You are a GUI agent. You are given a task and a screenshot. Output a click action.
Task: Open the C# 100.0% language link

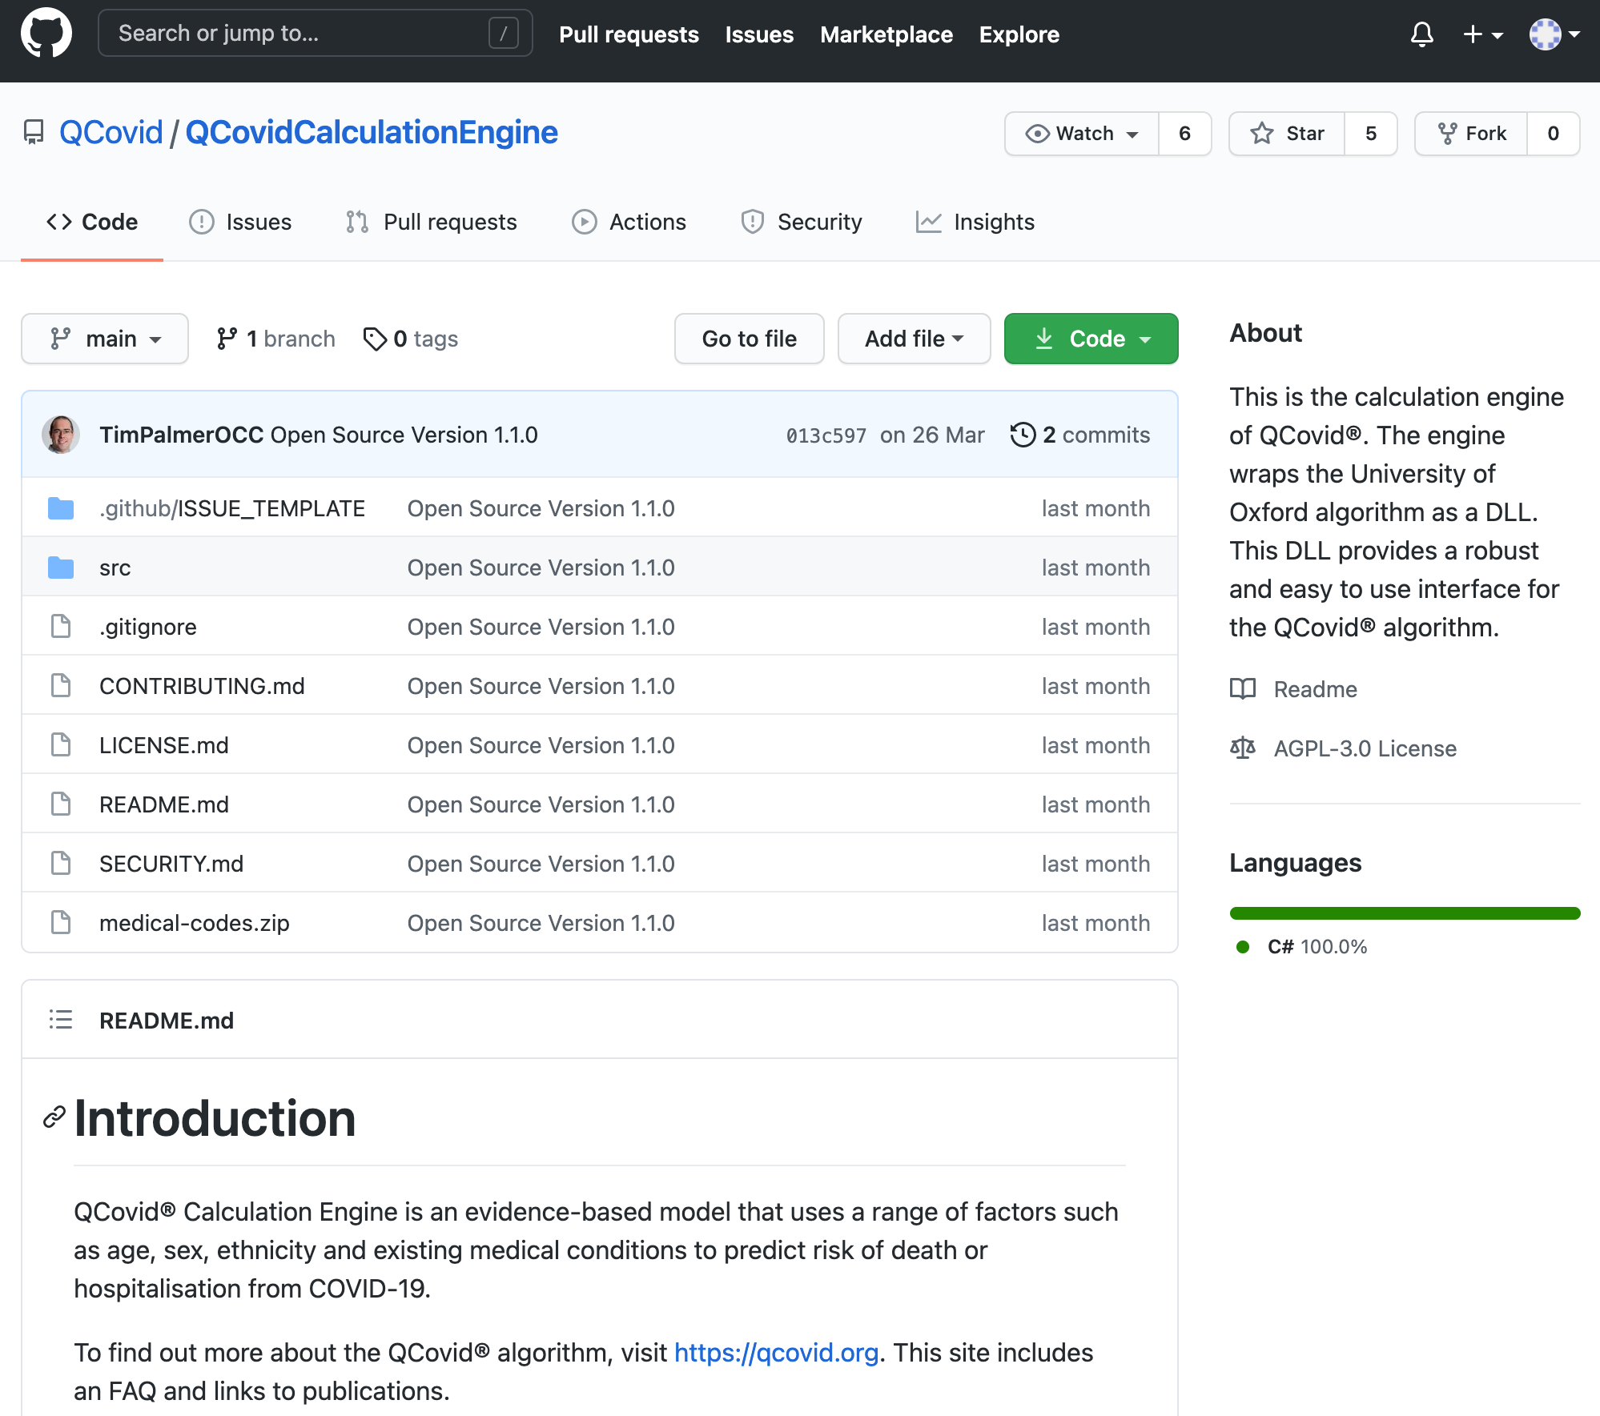pyautogui.click(x=1302, y=947)
